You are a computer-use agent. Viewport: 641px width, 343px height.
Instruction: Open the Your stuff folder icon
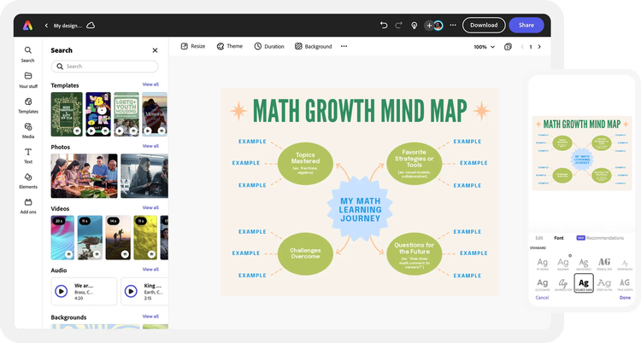click(x=28, y=76)
